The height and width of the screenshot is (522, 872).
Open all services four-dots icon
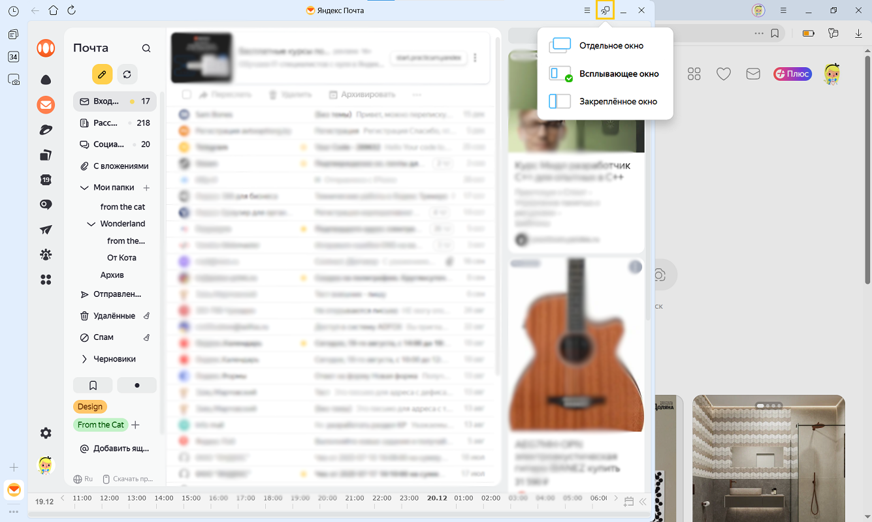pos(46,279)
